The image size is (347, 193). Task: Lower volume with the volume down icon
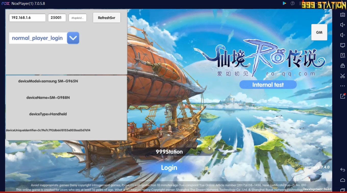(x=343, y=35)
